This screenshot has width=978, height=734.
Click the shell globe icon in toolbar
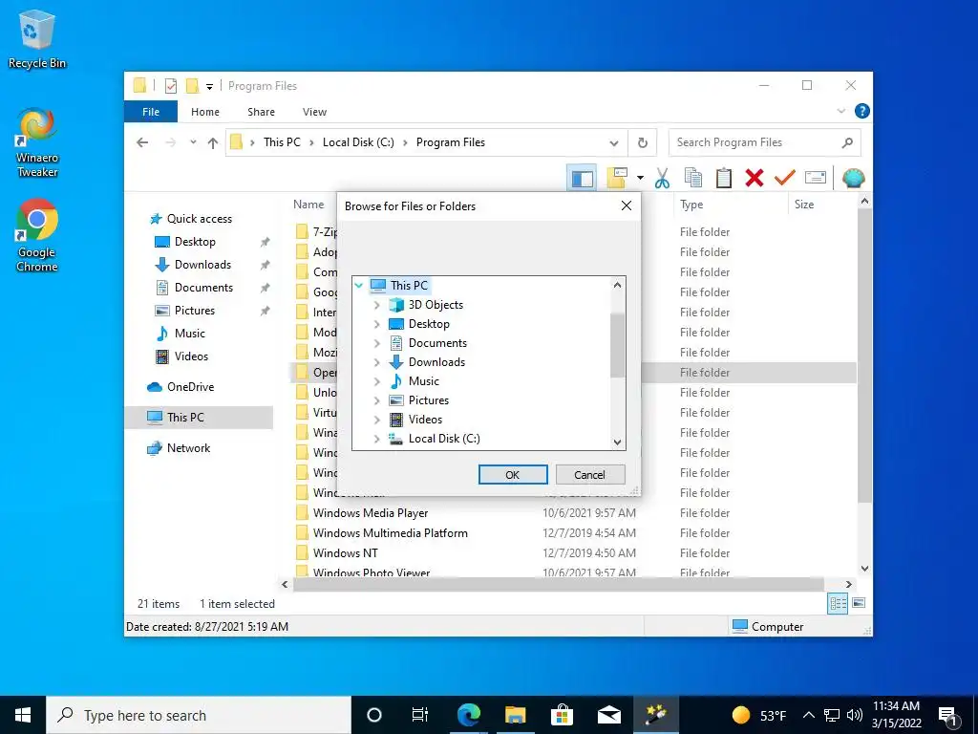(x=853, y=179)
